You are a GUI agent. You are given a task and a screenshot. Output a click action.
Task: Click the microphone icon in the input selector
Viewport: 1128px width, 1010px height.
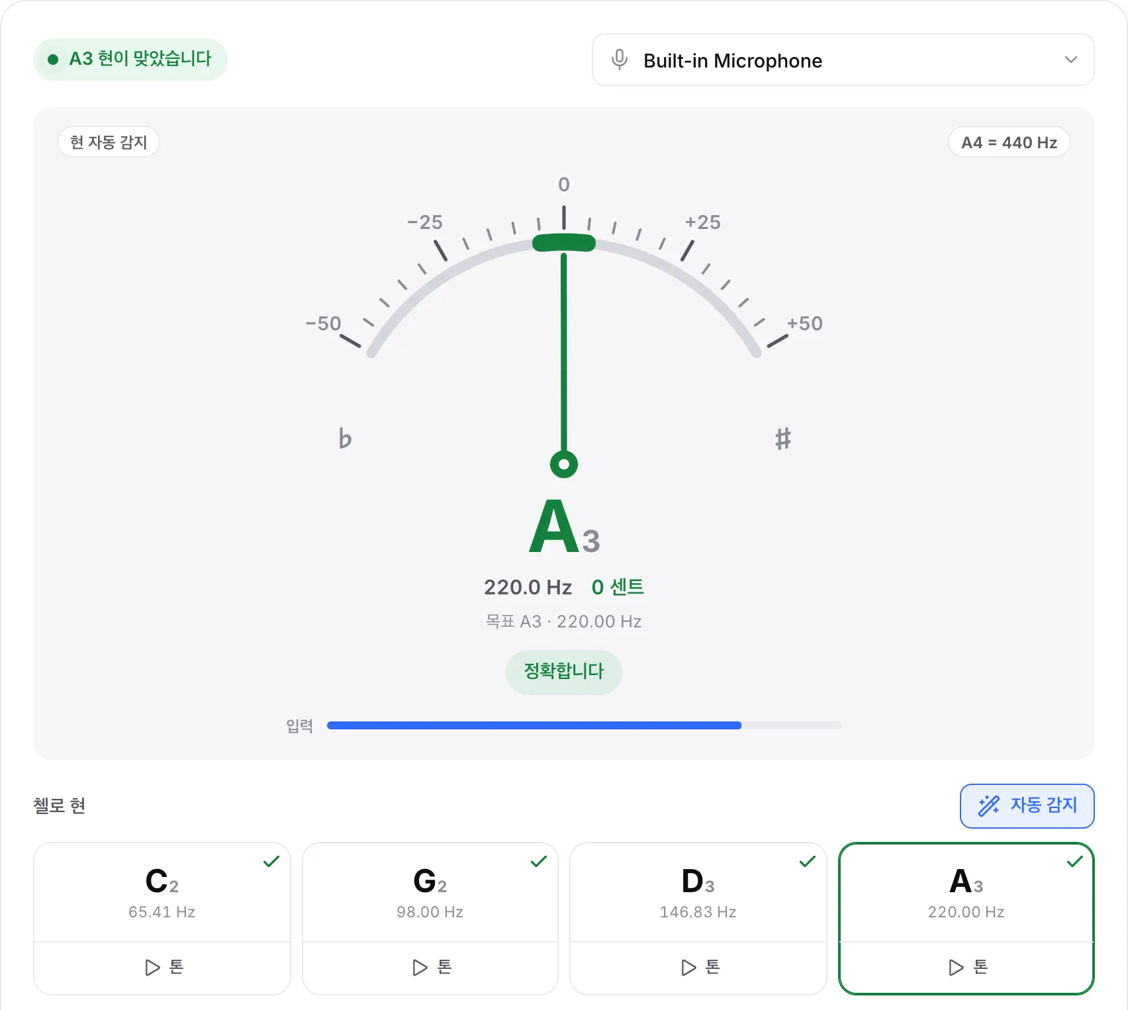tap(620, 60)
